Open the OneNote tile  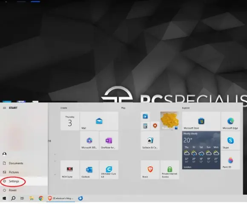coord(109,141)
